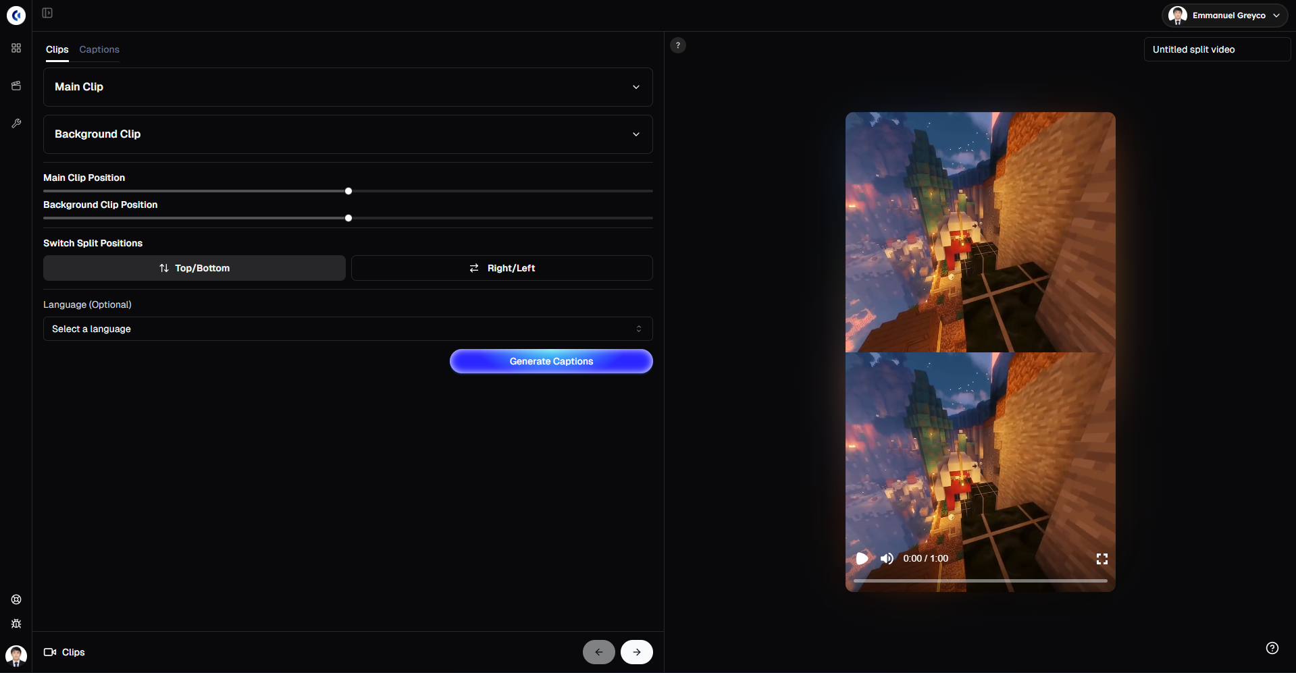Mute the video volume

click(887, 558)
